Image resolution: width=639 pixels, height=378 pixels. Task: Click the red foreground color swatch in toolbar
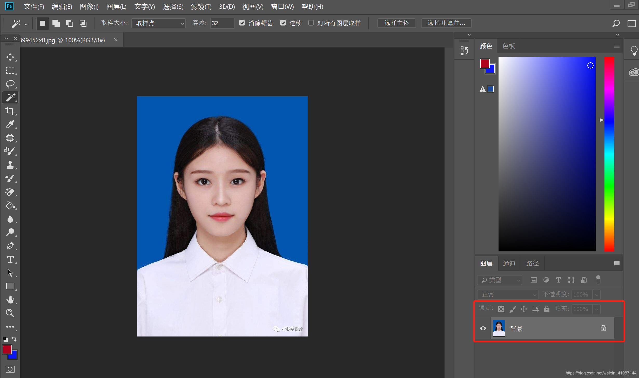7,349
